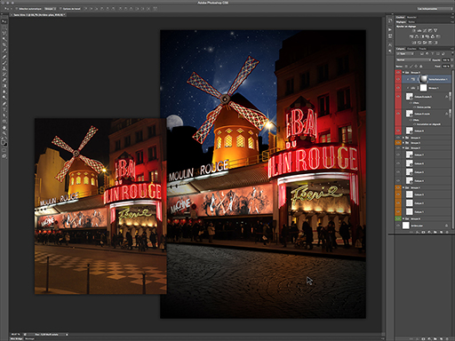
Task: Open the layer style fx menu
Action: [418, 232]
